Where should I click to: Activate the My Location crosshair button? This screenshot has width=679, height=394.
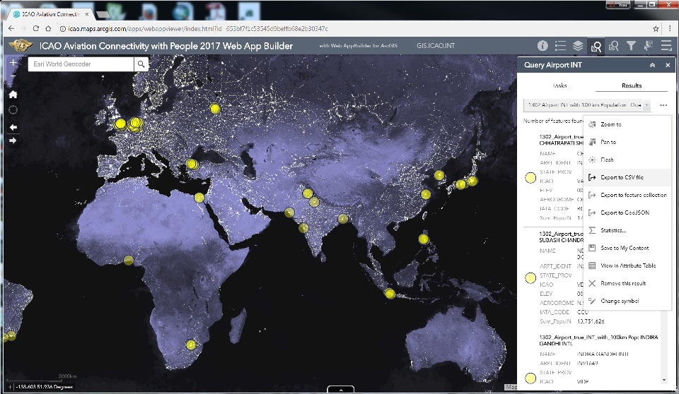pyautogui.click(x=13, y=110)
